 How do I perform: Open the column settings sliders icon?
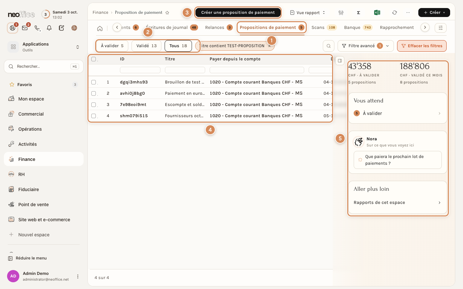tap(341, 13)
